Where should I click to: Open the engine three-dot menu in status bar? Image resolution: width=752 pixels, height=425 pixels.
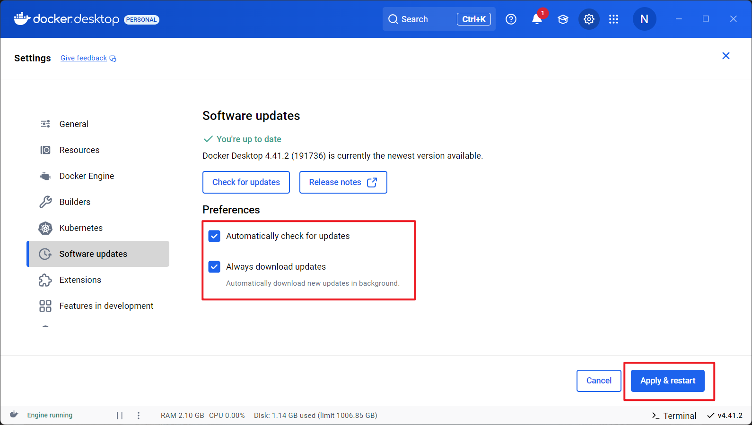tap(139, 416)
